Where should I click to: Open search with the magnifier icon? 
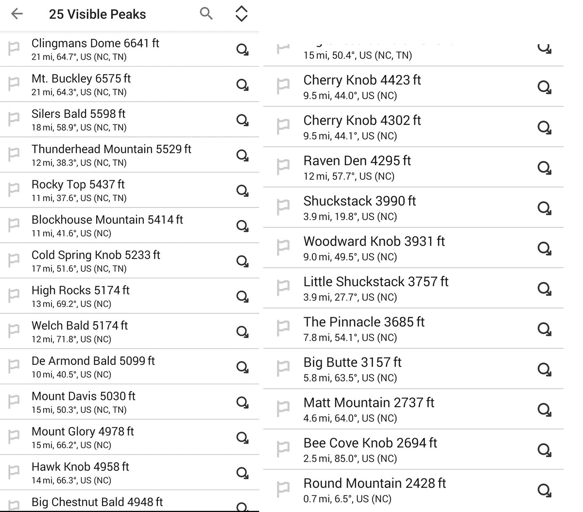(206, 14)
